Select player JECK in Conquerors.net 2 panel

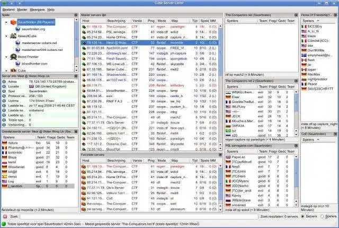[x=260, y=116]
